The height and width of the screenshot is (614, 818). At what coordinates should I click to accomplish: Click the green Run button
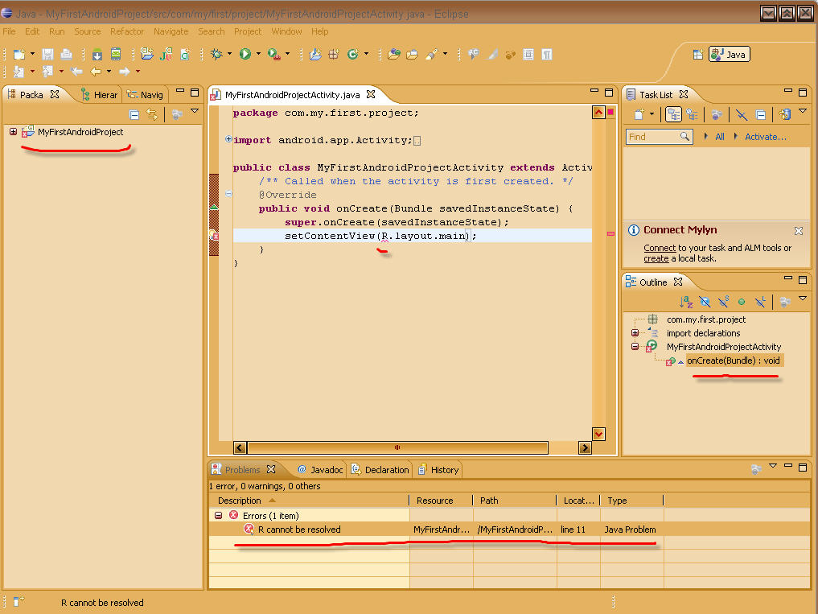click(245, 54)
